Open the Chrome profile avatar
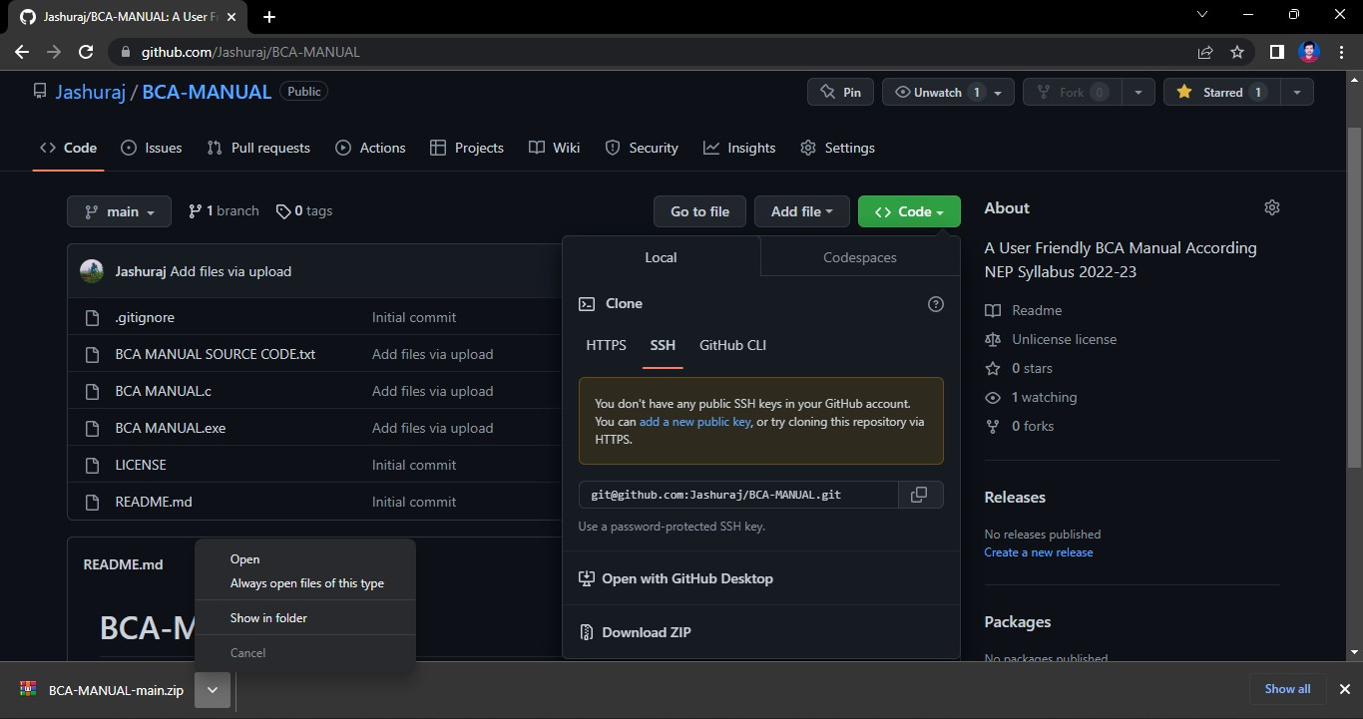The height and width of the screenshot is (719, 1363). [x=1309, y=52]
